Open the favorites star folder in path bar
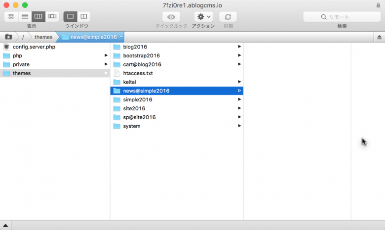The height and width of the screenshot is (230, 385). [8, 37]
